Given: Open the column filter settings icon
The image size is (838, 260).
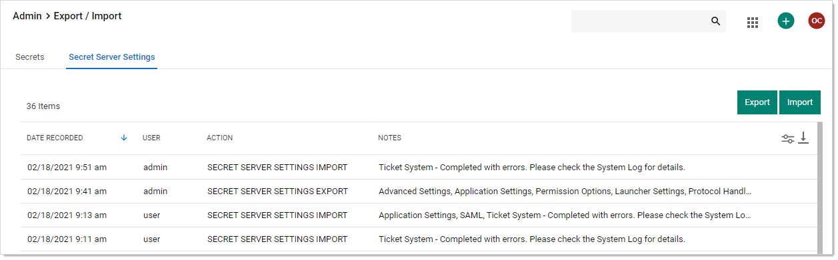Looking at the screenshot, I should (x=788, y=138).
